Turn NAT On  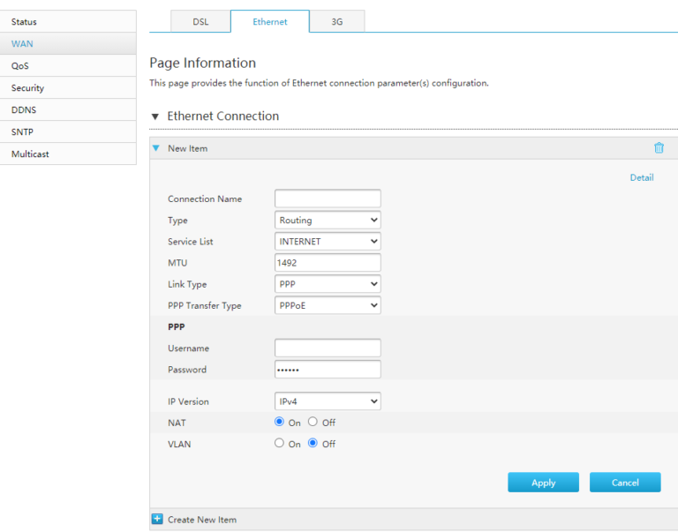tap(280, 423)
